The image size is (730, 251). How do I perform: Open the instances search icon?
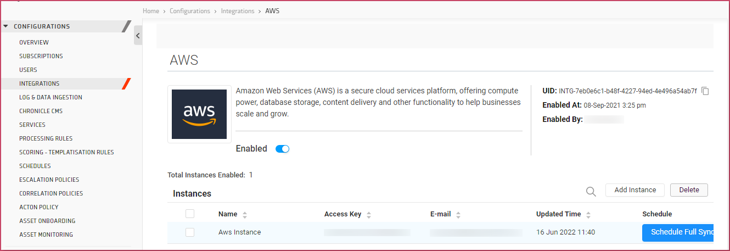591,191
